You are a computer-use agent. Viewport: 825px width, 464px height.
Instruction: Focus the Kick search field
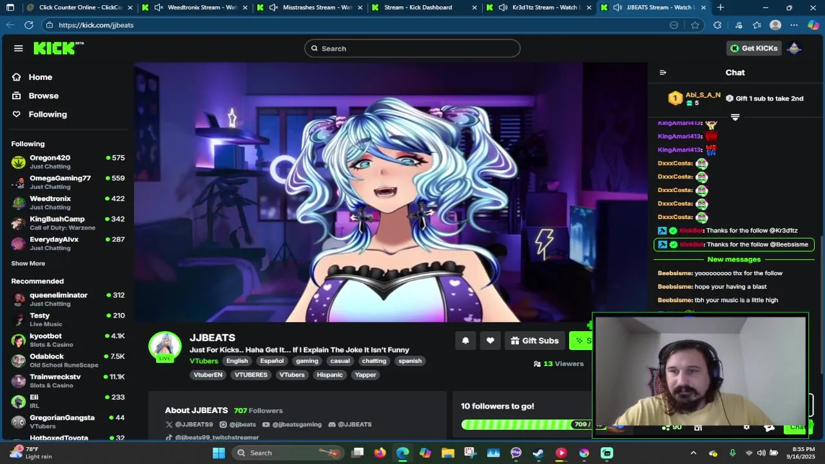point(412,48)
